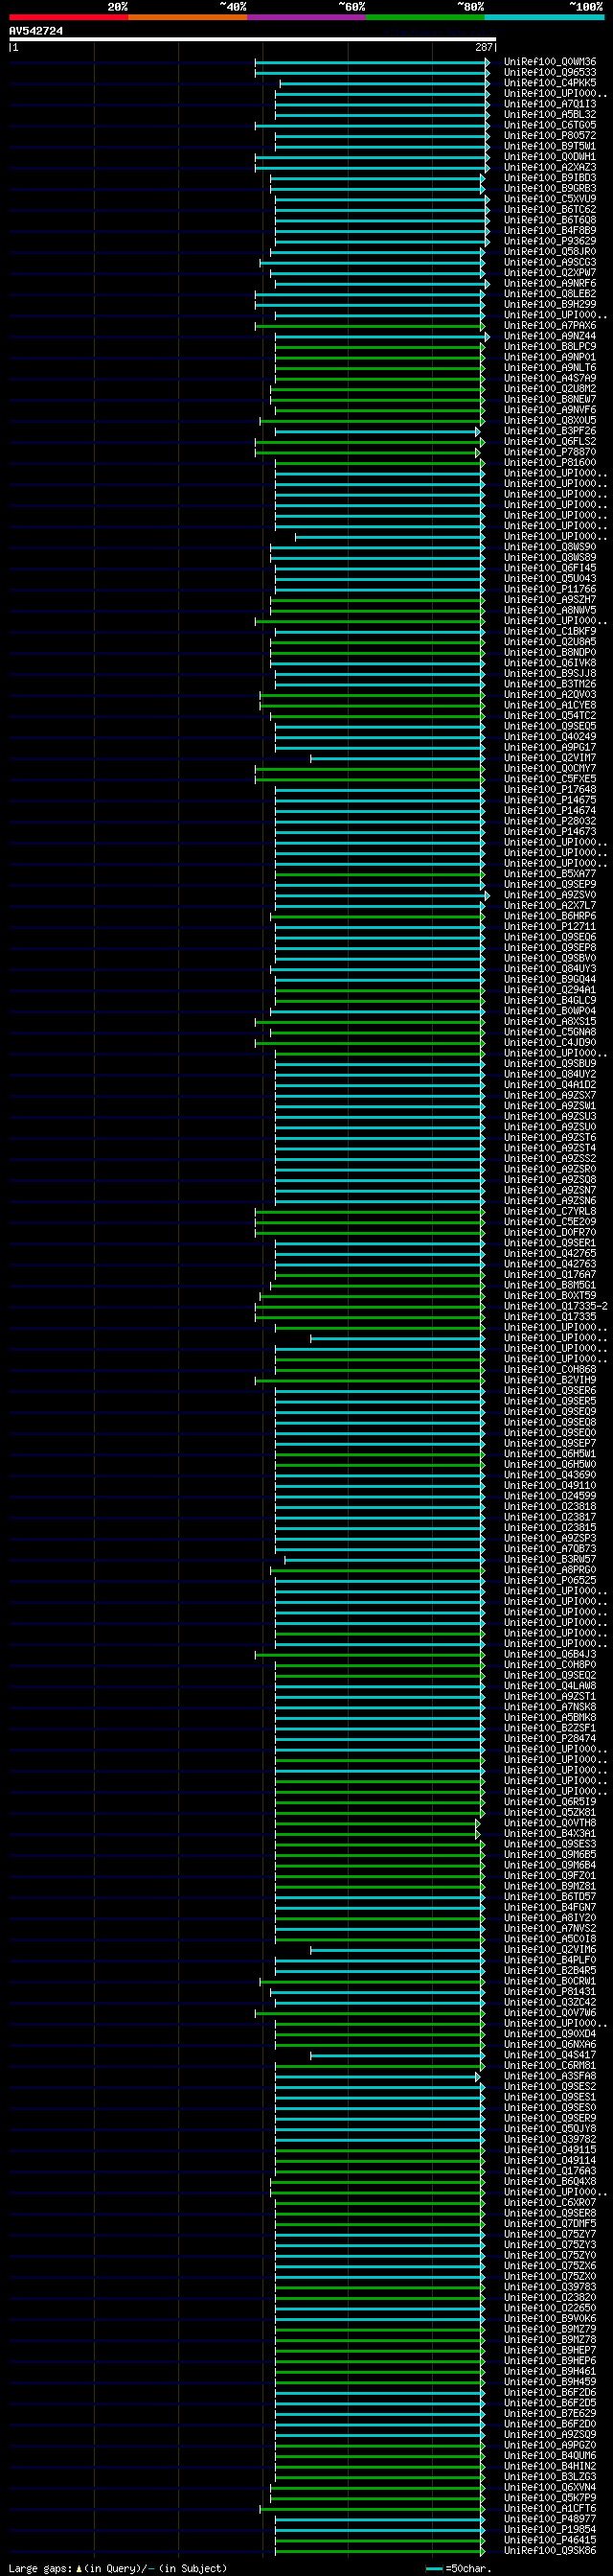613x2576 pixels.
Task: Select the UniRef100_A9SCG3 label
Action: (550, 262)
